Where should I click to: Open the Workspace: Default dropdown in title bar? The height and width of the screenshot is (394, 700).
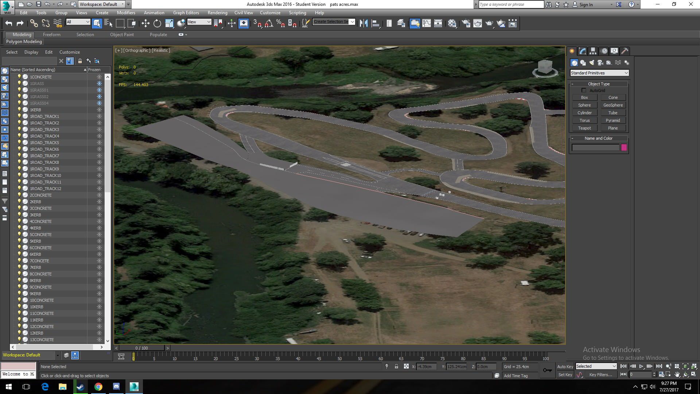[102, 4]
